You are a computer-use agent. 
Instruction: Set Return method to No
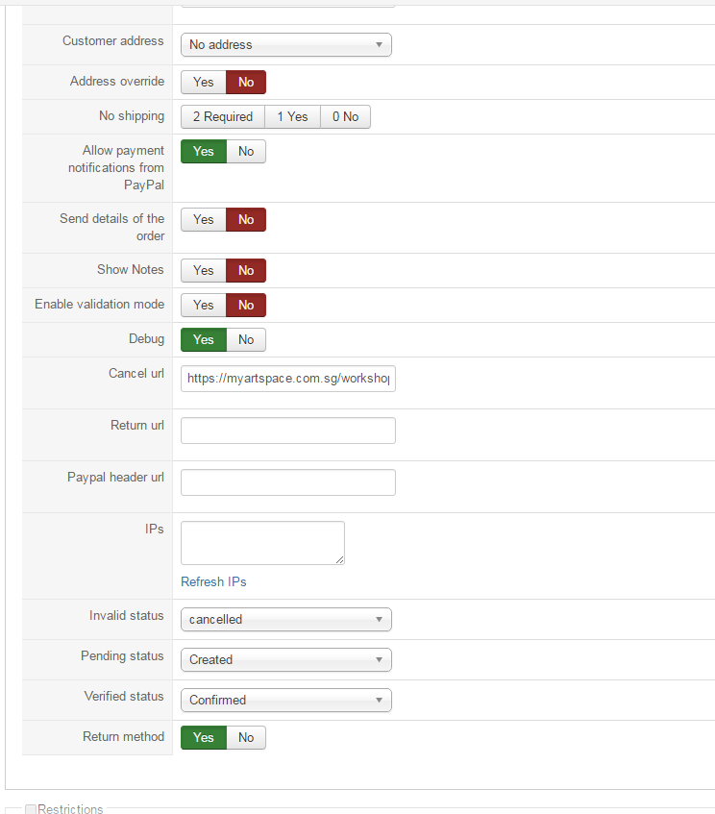(x=246, y=738)
